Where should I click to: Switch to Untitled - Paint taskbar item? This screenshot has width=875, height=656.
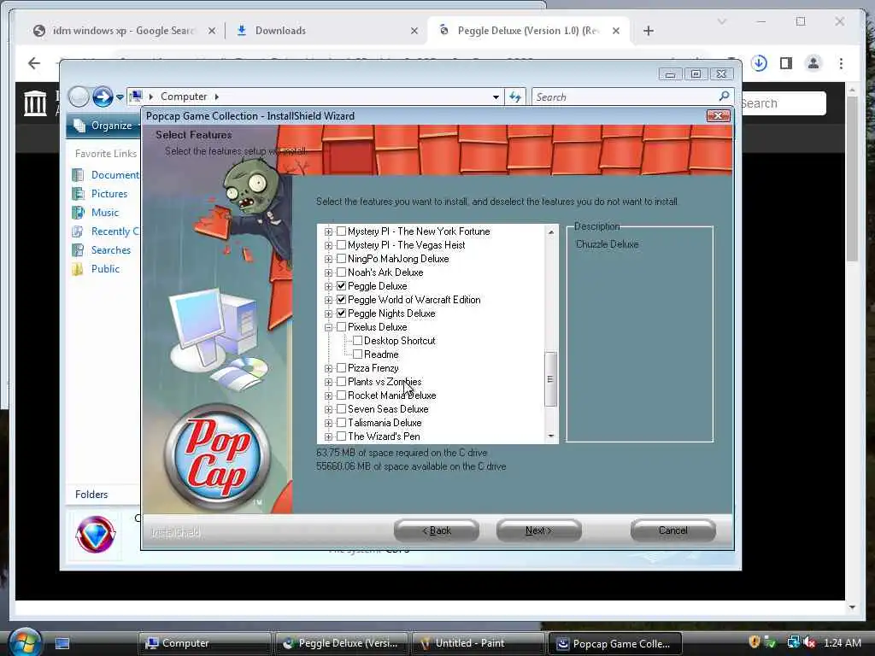[478, 643]
